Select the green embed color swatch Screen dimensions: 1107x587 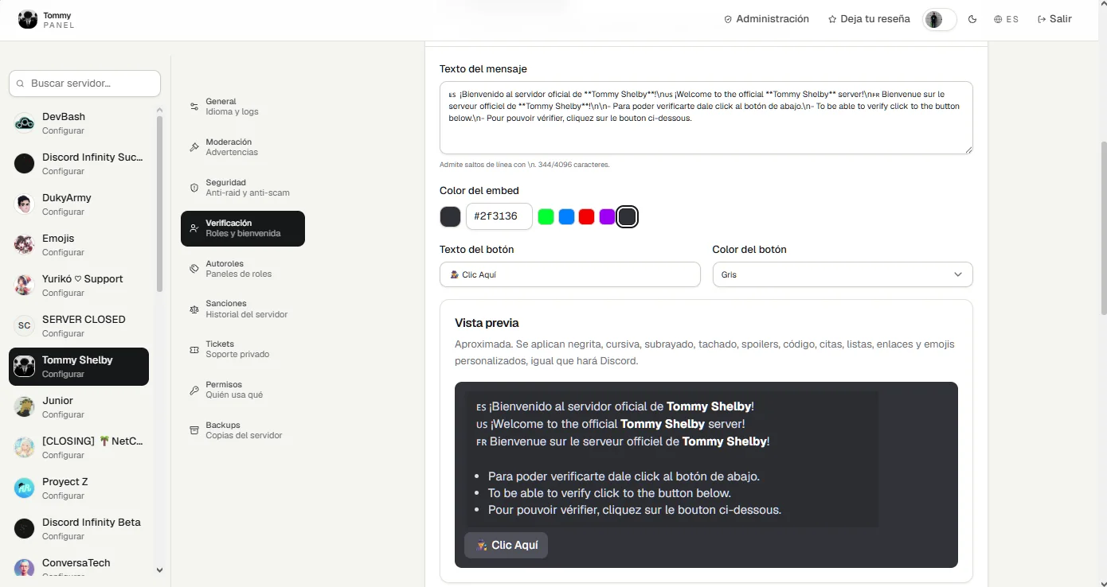(546, 216)
